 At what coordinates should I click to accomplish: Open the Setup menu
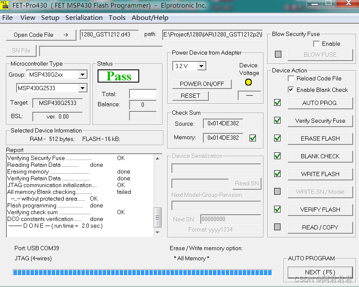(x=50, y=18)
